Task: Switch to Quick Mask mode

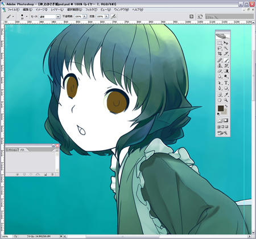Action: tap(226, 120)
